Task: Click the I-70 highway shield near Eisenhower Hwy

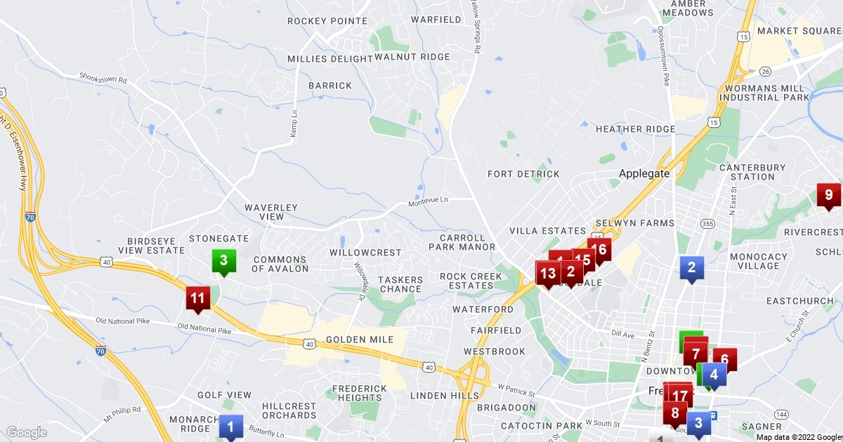Action: (x=30, y=218)
